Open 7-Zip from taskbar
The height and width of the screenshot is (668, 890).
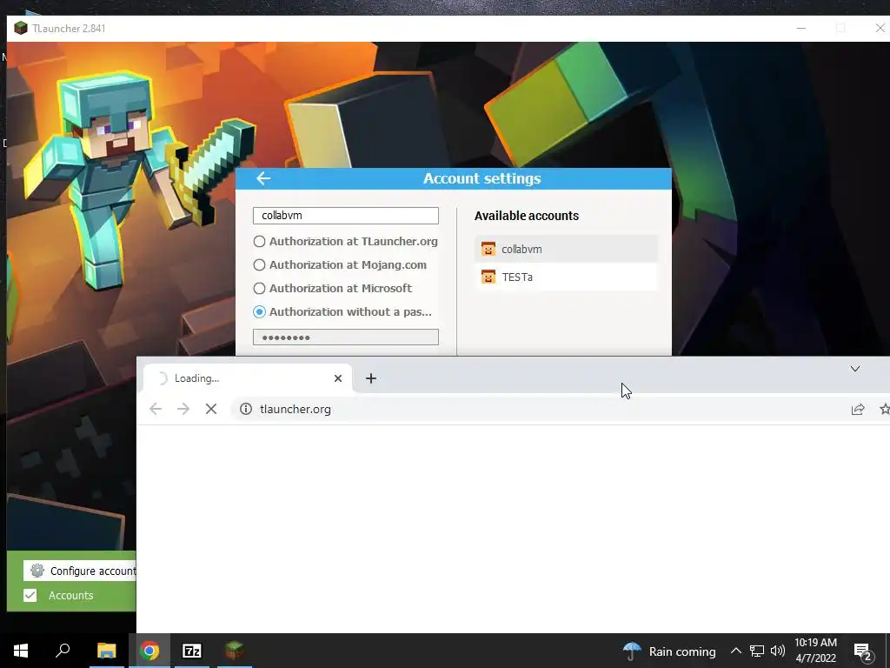tap(192, 651)
